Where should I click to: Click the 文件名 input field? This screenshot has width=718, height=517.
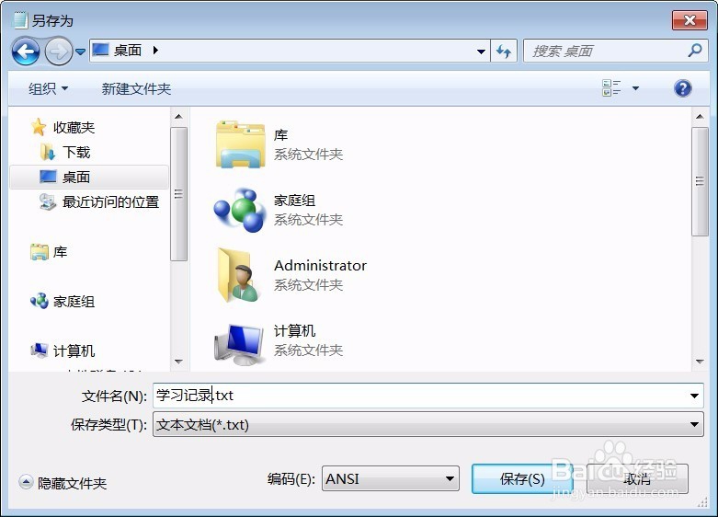click(x=427, y=395)
